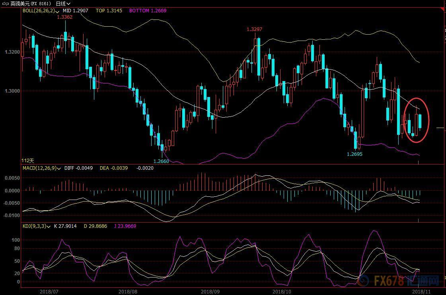Click the 2018/10 date axis label
The image size is (446, 295).
tap(282, 291)
